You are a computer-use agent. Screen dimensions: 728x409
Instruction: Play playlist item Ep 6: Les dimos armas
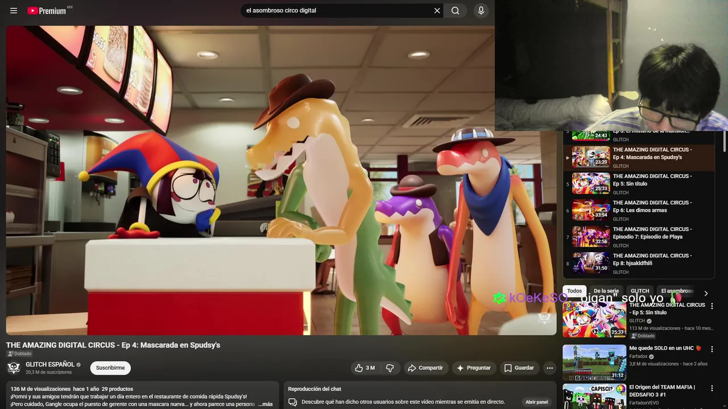click(639, 210)
